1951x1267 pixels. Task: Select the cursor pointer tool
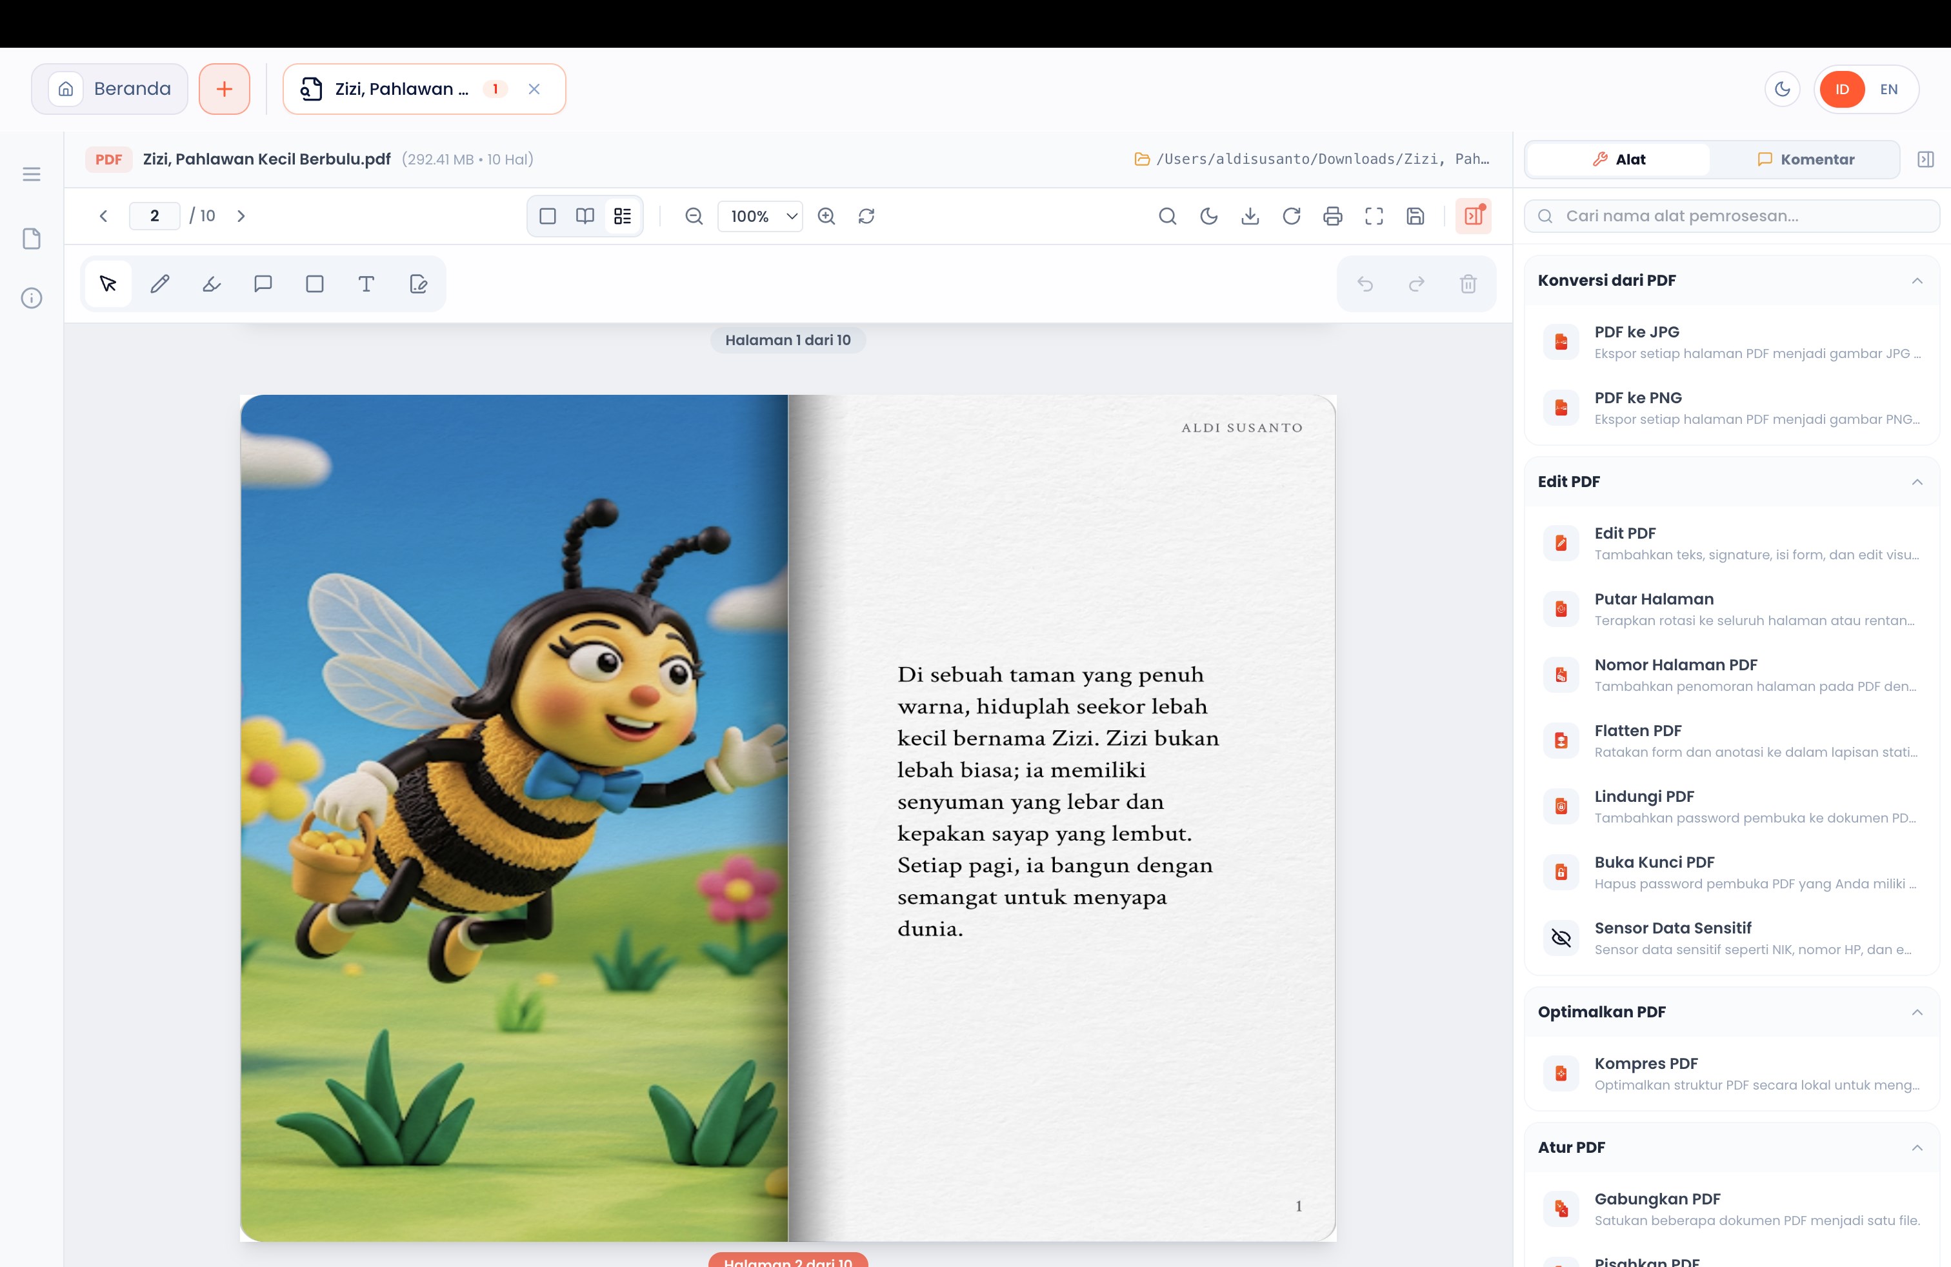tap(108, 284)
